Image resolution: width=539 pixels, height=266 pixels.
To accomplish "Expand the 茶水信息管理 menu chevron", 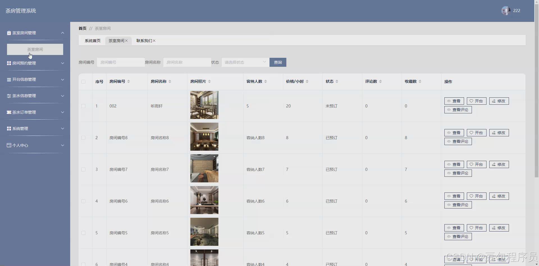I will (63, 96).
